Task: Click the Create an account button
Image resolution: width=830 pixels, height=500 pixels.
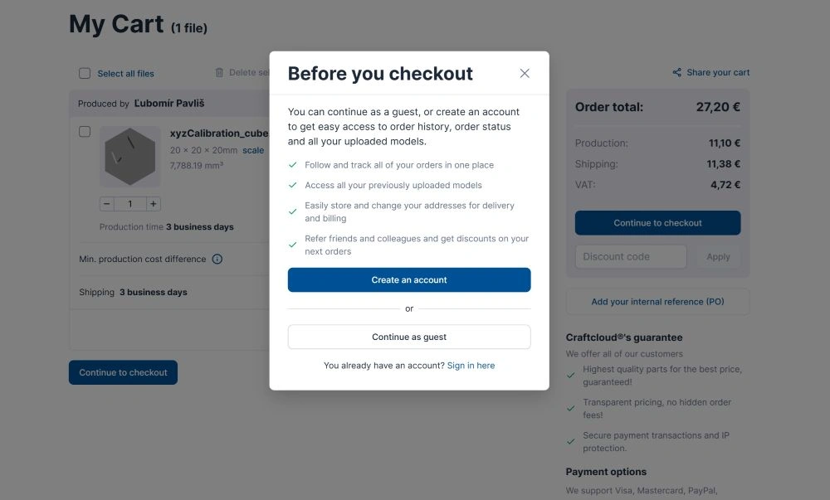Action: click(x=409, y=280)
